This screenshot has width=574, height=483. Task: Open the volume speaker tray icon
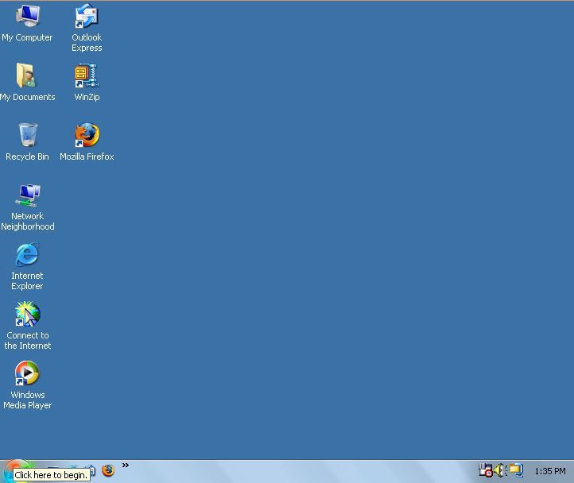(501, 470)
